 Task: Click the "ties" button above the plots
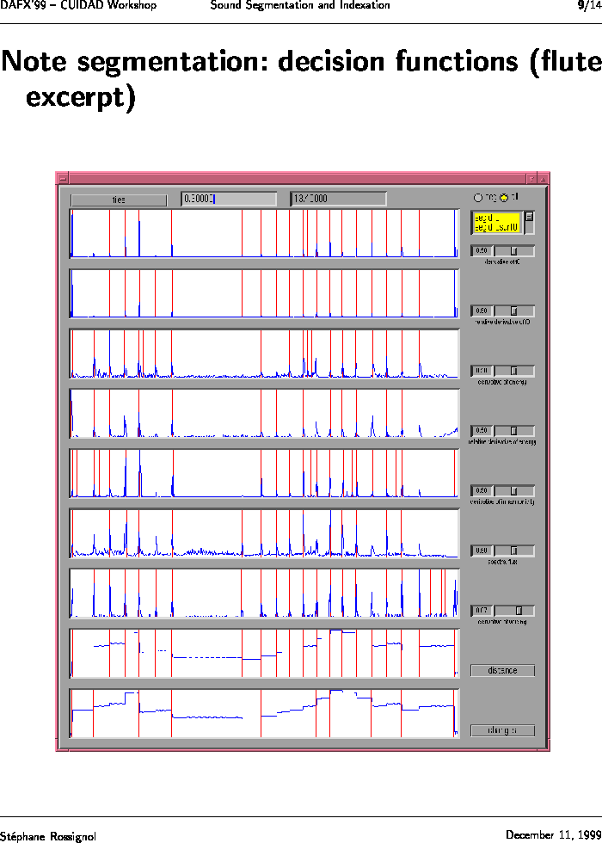tap(119, 200)
